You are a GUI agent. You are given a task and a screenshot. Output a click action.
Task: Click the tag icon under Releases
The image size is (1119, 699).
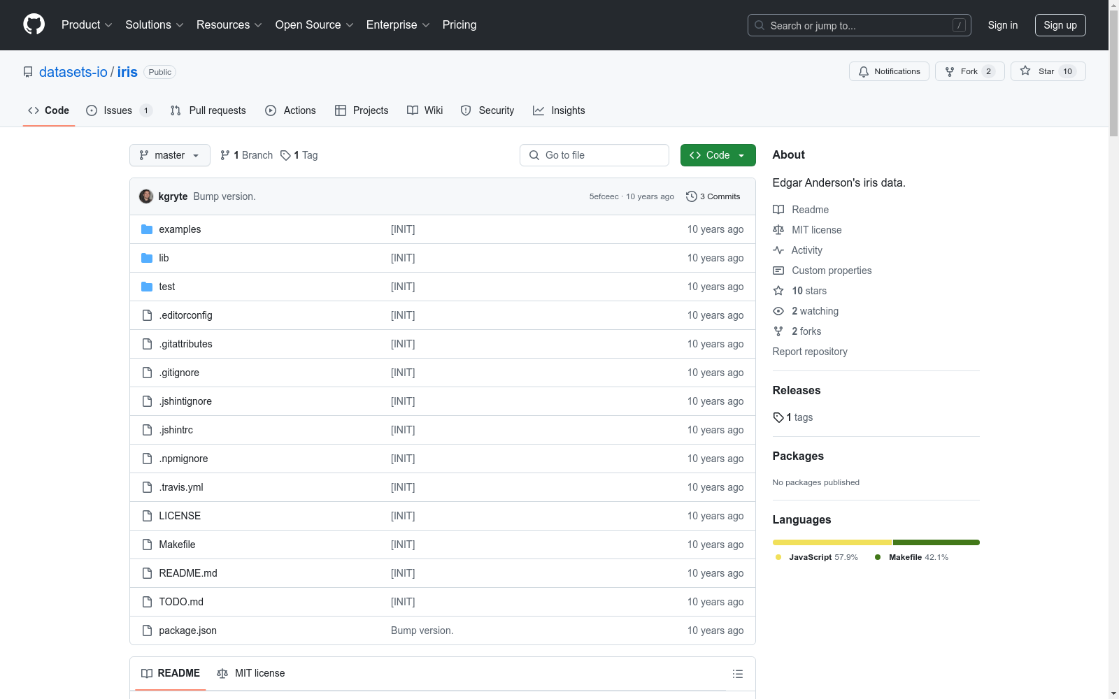[778, 417]
